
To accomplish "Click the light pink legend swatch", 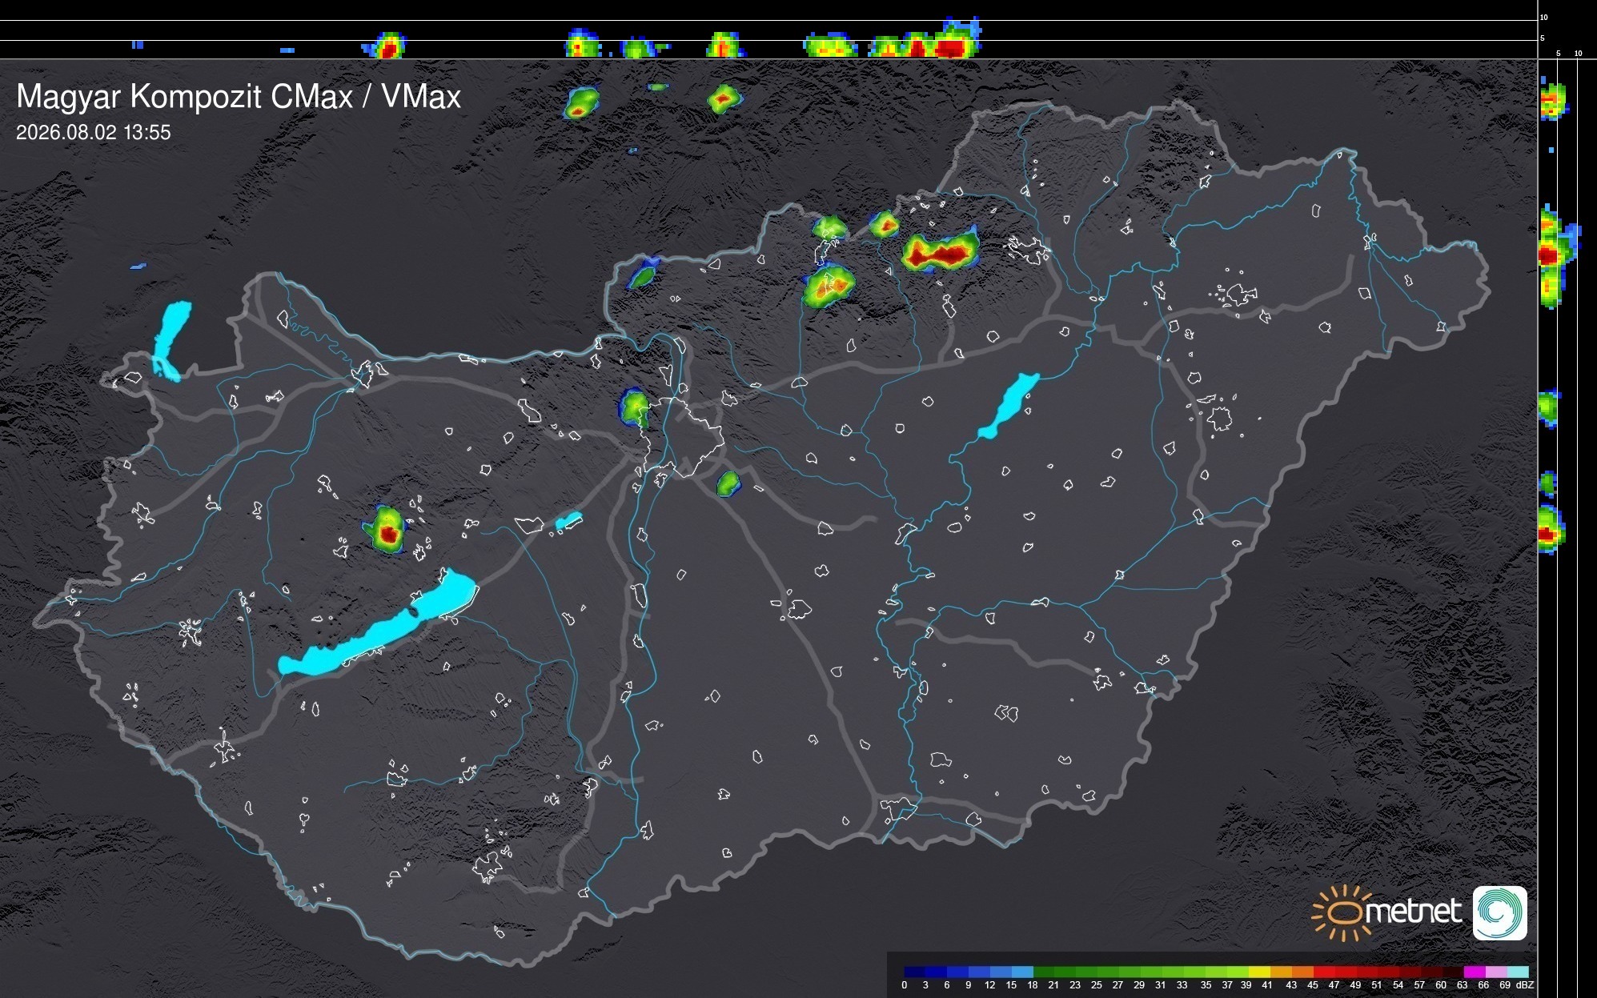I will click(1496, 972).
